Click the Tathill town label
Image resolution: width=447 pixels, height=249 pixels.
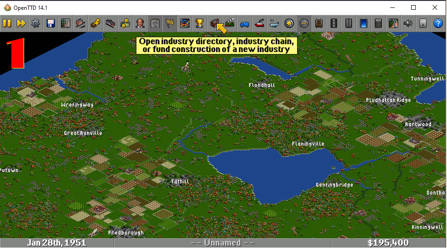180,182
